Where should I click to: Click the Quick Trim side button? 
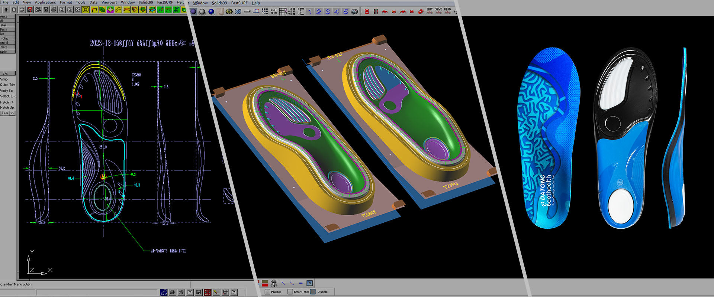(x=8, y=85)
